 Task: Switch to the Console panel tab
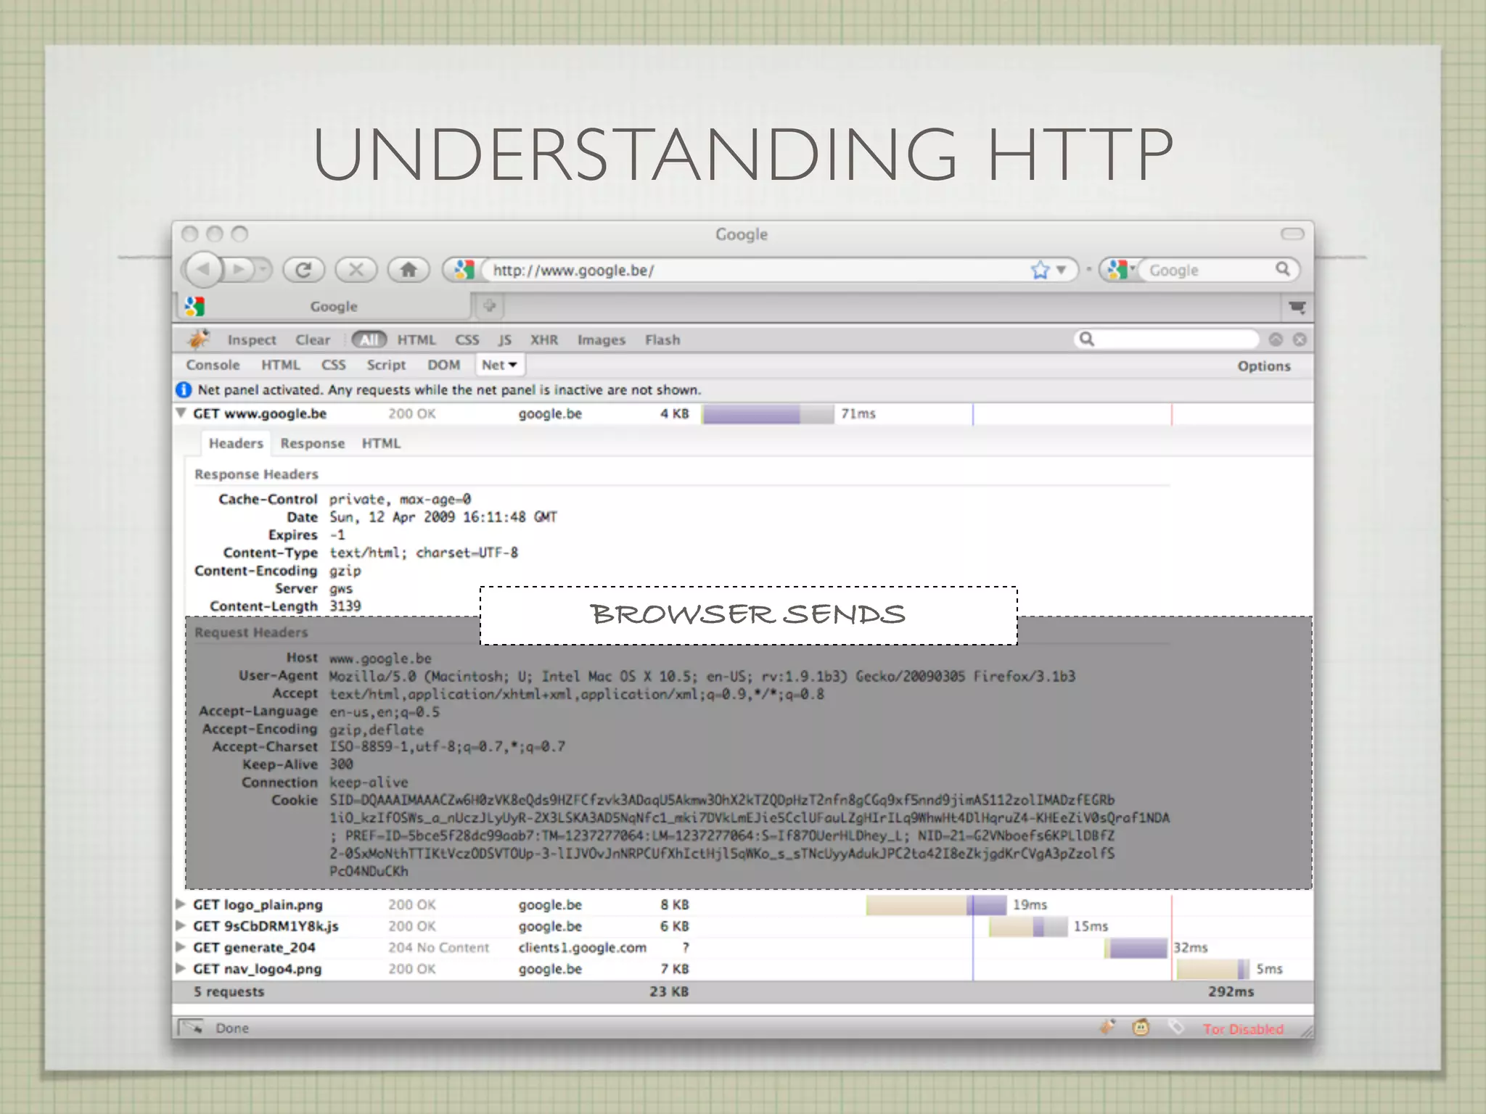pos(213,365)
